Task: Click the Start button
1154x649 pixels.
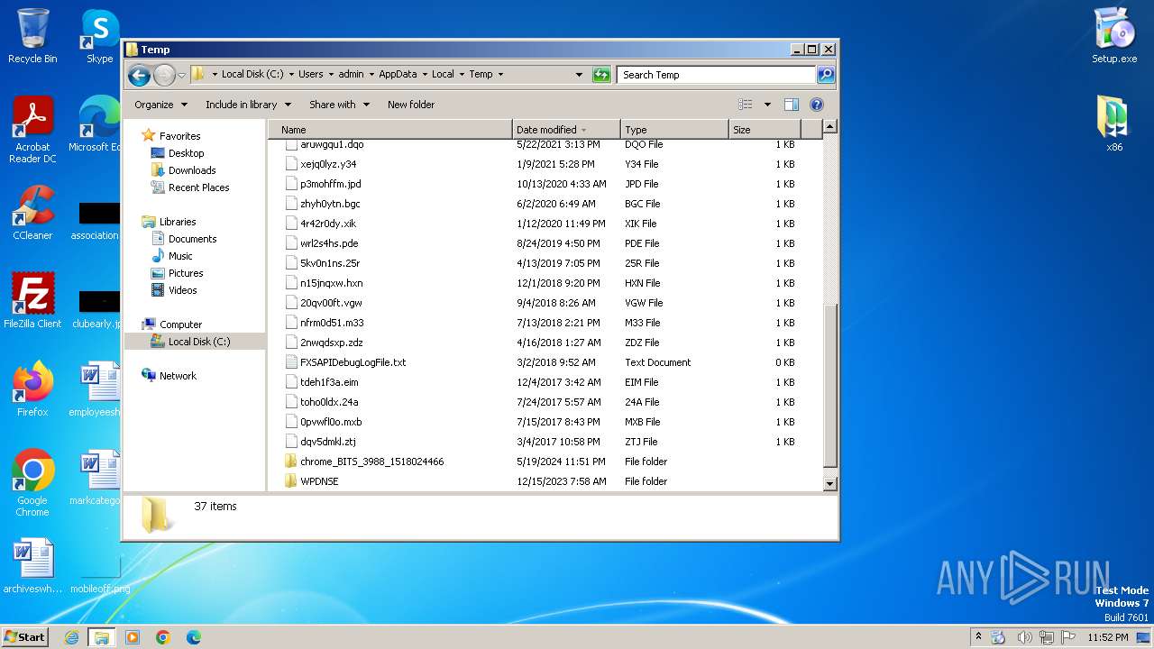Action: point(25,636)
